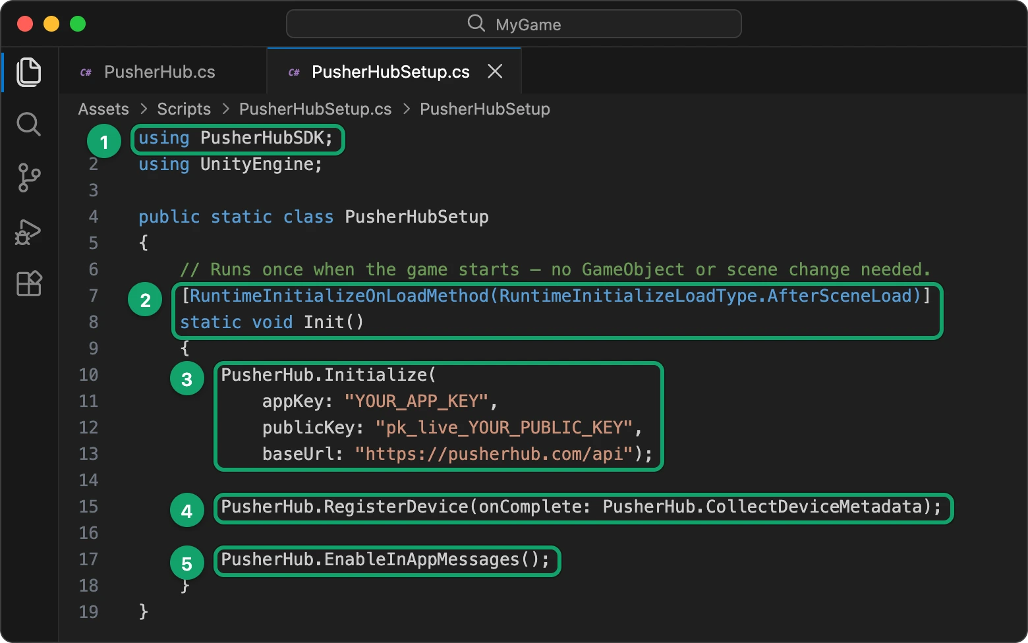Click 'using PusherHubSDK;' on line 1

click(x=236, y=138)
